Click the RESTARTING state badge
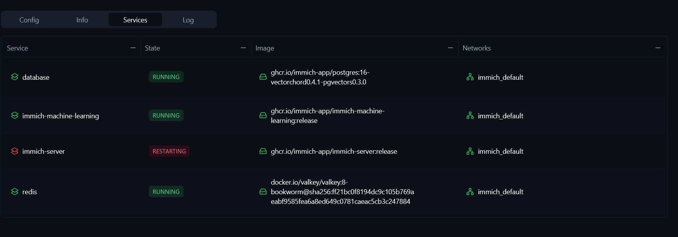 [x=169, y=151]
